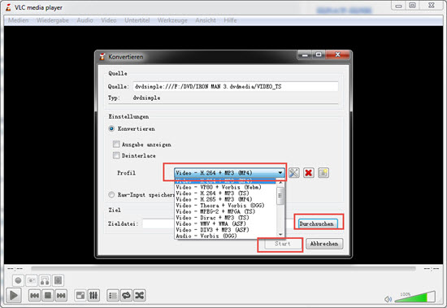Minimize the Konvertieren dialog
The width and height of the screenshot is (447, 308).
pyautogui.click(x=305, y=54)
